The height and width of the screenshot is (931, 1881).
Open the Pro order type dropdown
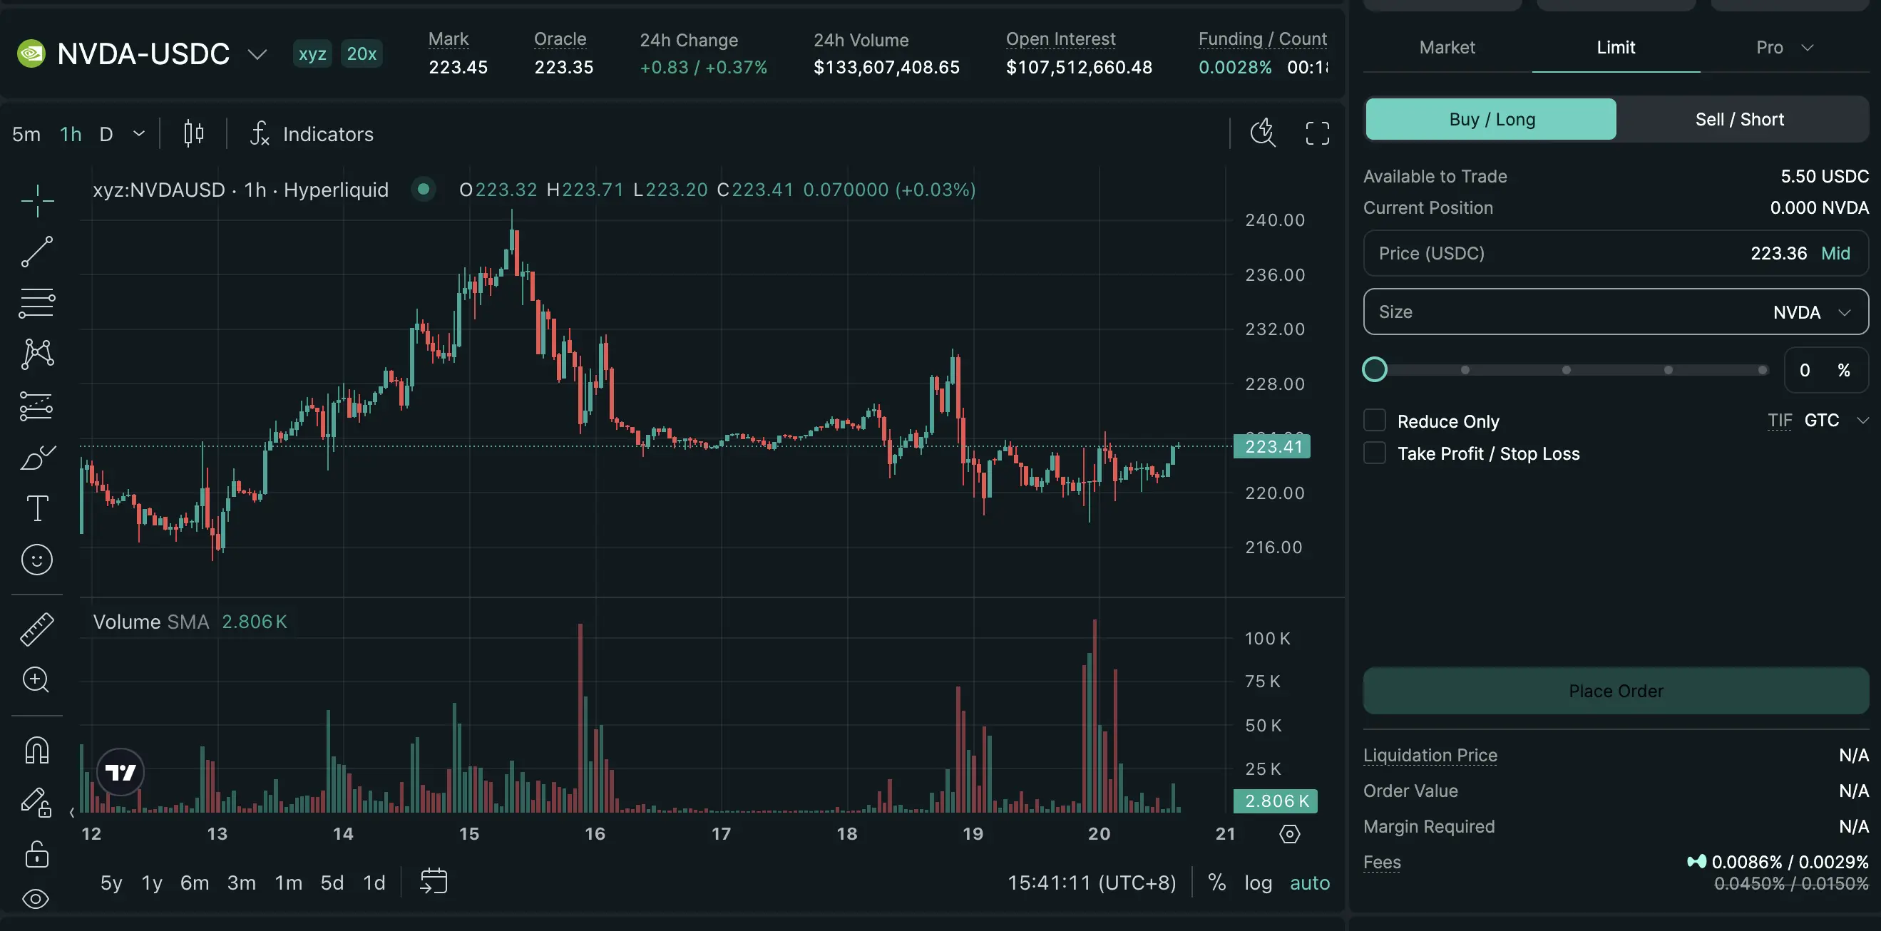(x=1785, y=48)
